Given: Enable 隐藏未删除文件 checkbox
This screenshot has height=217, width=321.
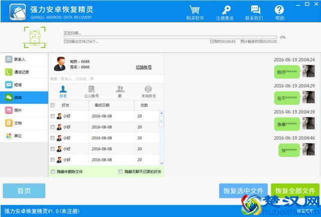Looking at the screenshot, I should pos(53,171).
